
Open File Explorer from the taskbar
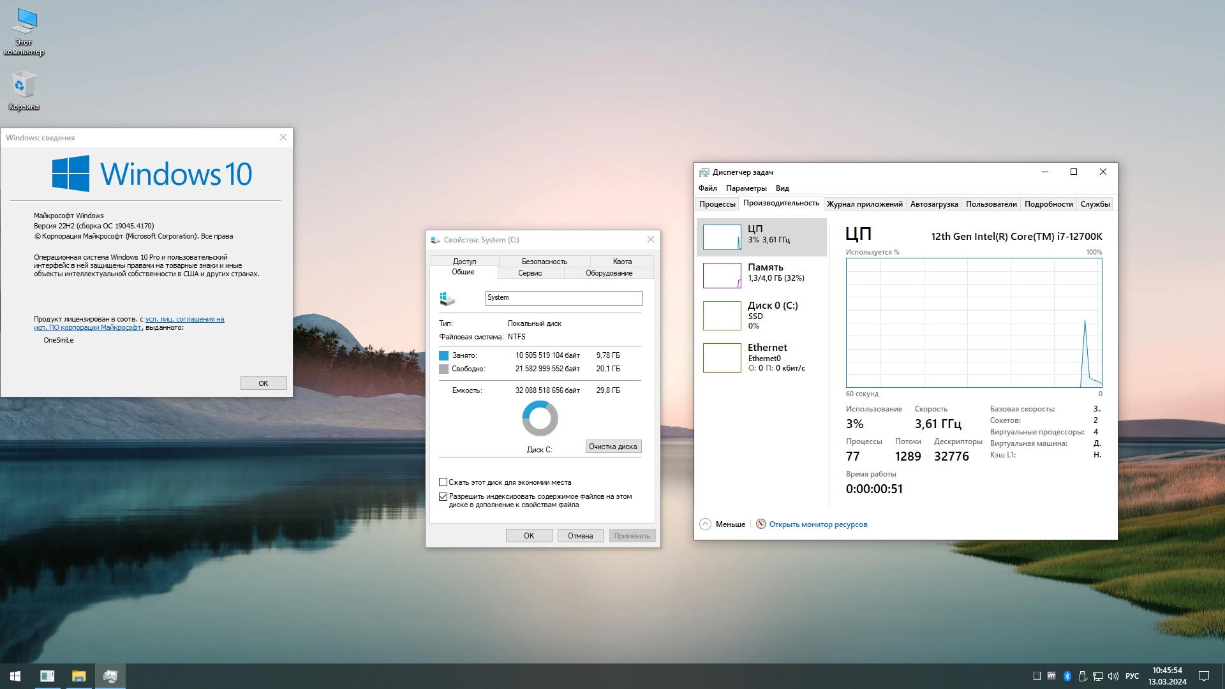pyautogui.click(x=78, y=676)
